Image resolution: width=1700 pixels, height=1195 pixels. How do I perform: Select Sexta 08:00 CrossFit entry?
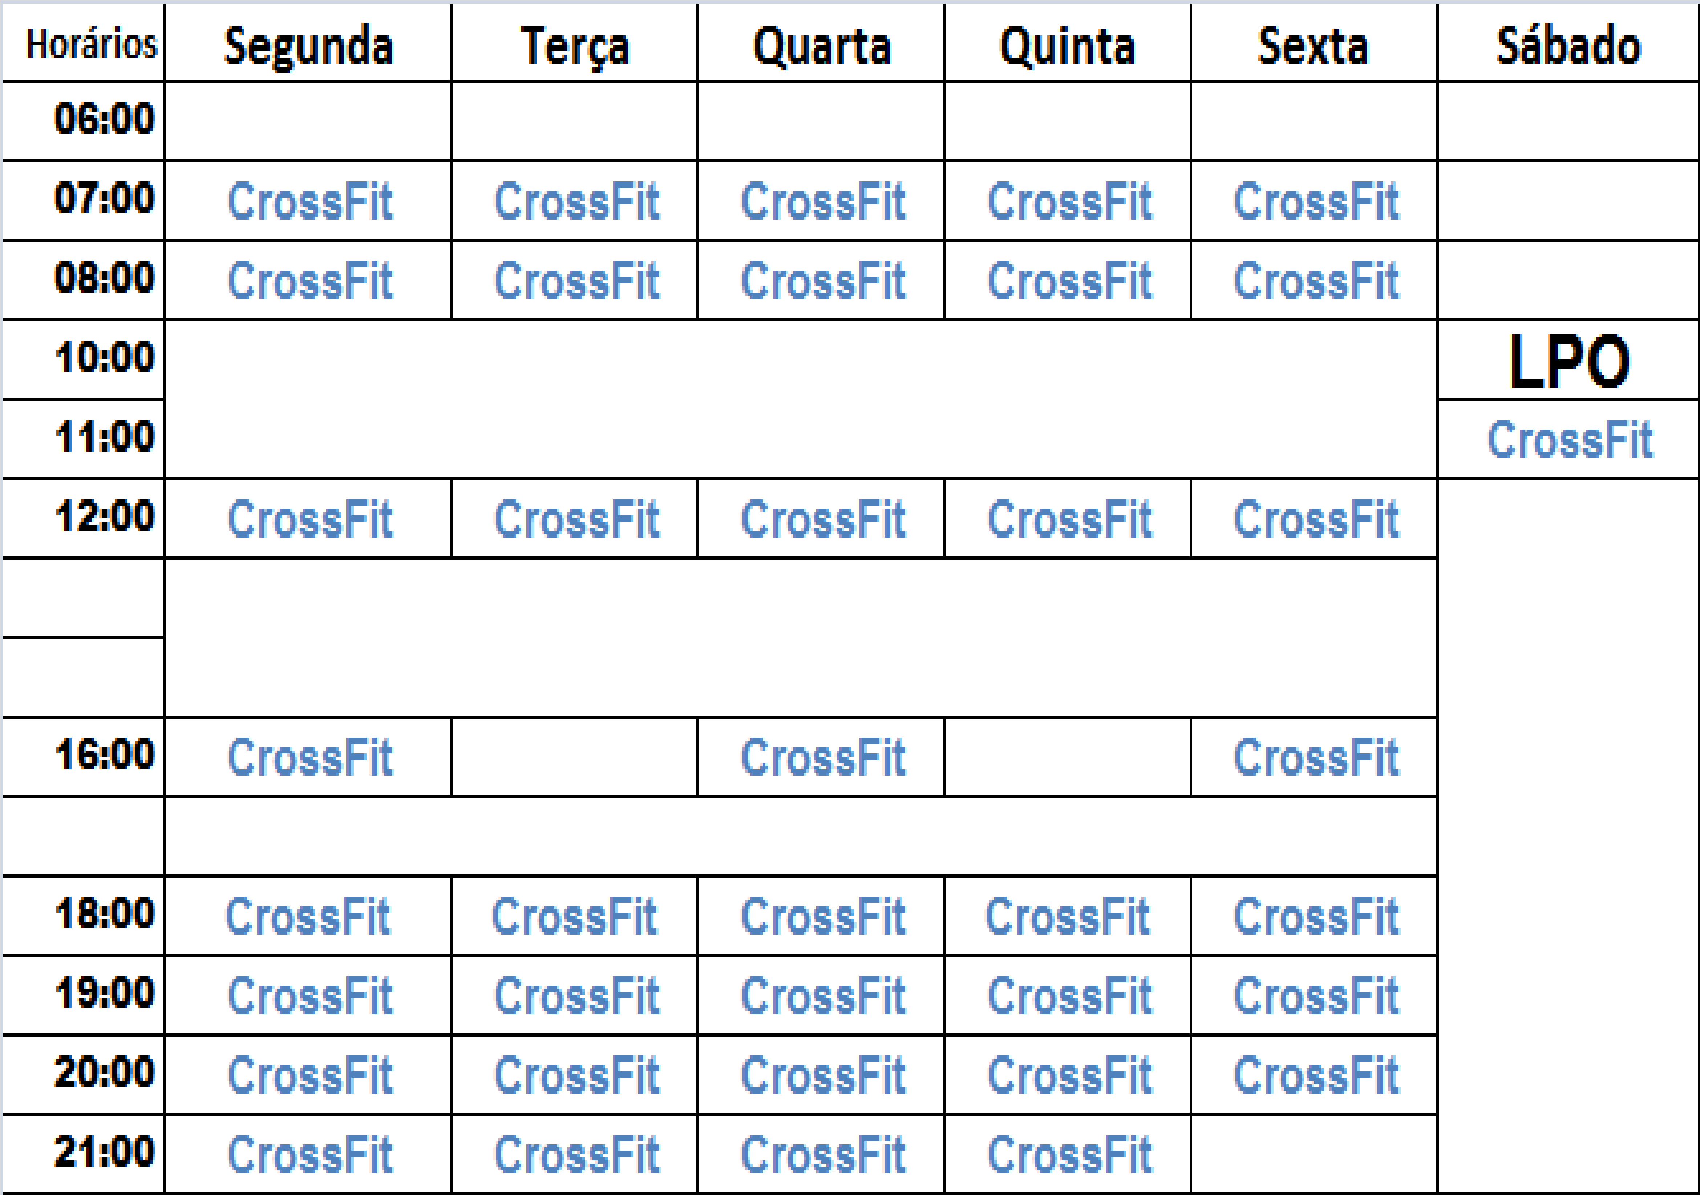pos(1316,281)
